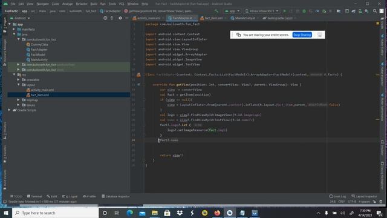
Task: Click FactAdapter breadcrumb in navigation bar
Action: coord(110,11)
